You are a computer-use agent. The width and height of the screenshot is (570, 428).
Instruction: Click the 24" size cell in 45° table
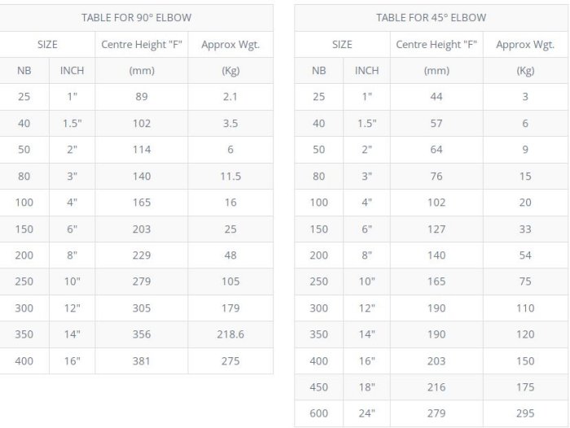[366, 413]
